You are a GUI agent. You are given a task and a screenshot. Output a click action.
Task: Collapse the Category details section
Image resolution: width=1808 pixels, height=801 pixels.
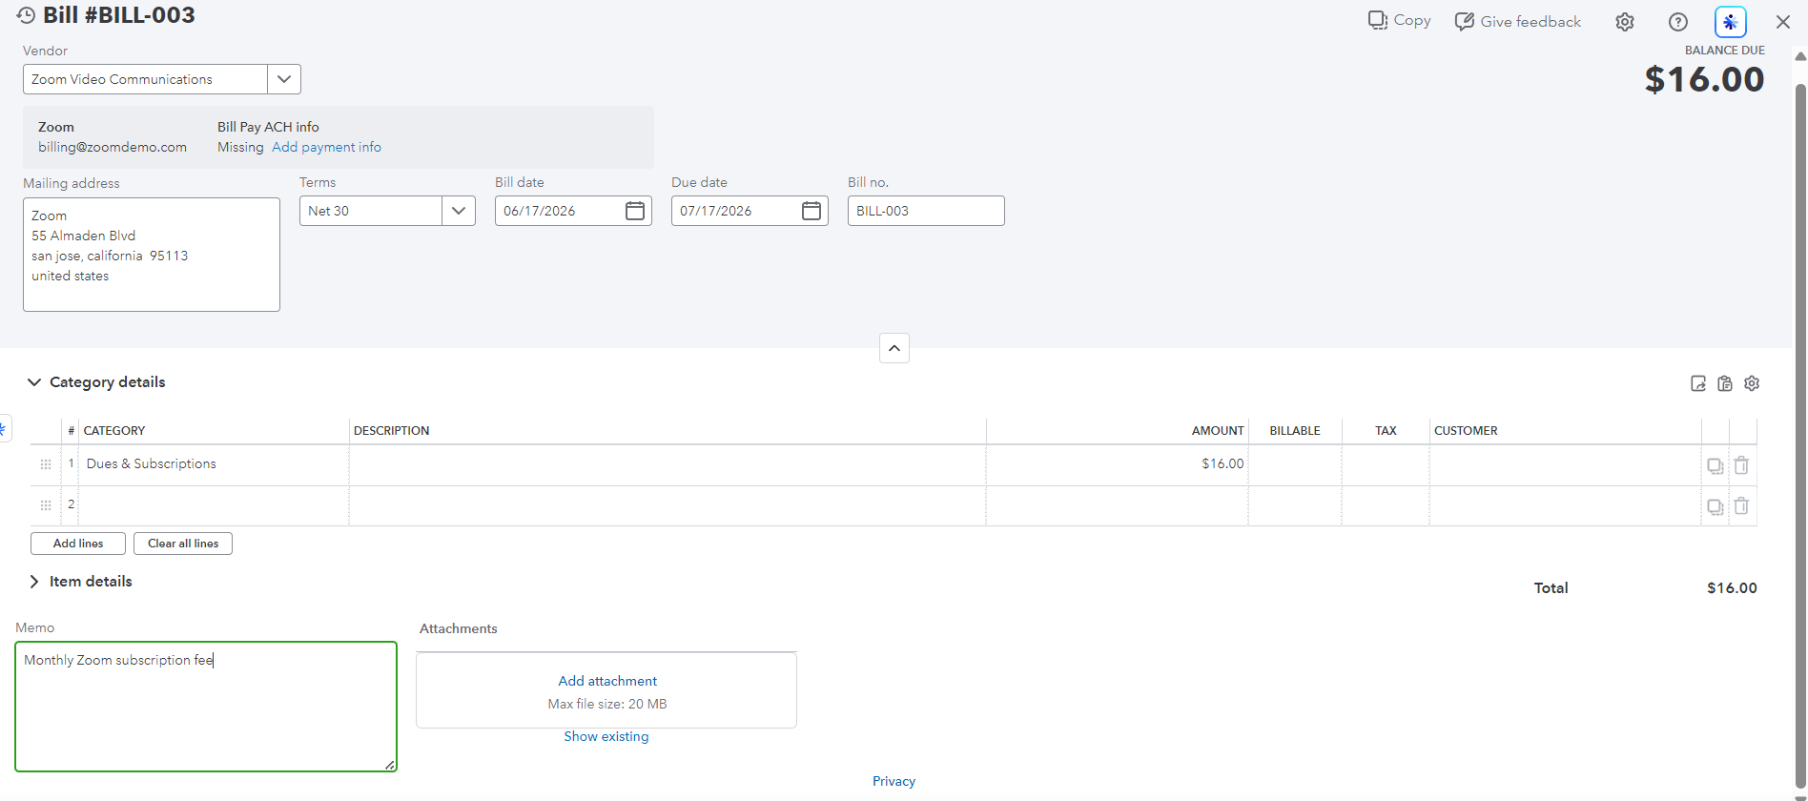[x=34, y=382]
